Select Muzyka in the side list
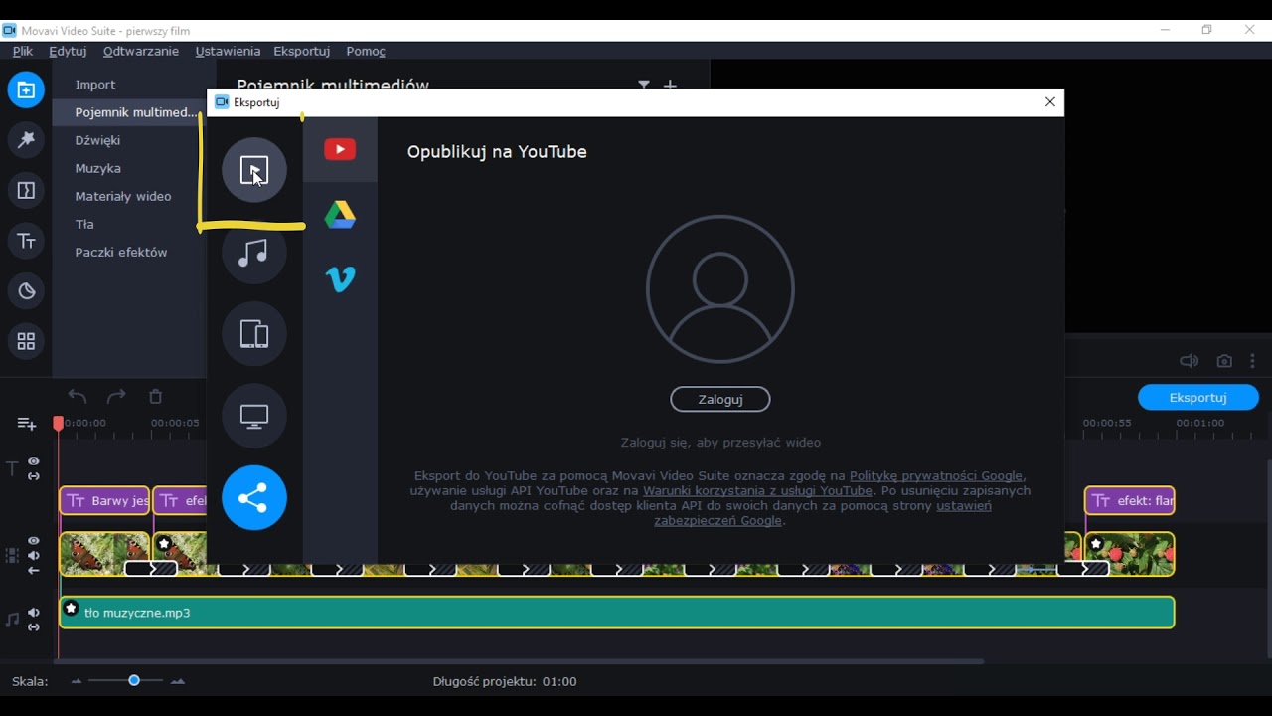 pos(97,168)
